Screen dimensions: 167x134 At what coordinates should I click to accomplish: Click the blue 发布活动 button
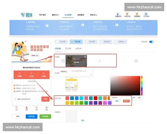point(31,116)
